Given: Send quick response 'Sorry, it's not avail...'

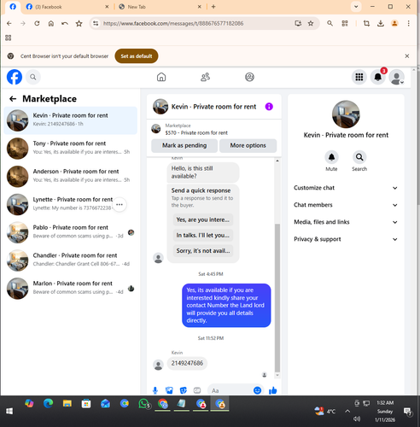Looking at the screenshot, I should tap(203, 251).
